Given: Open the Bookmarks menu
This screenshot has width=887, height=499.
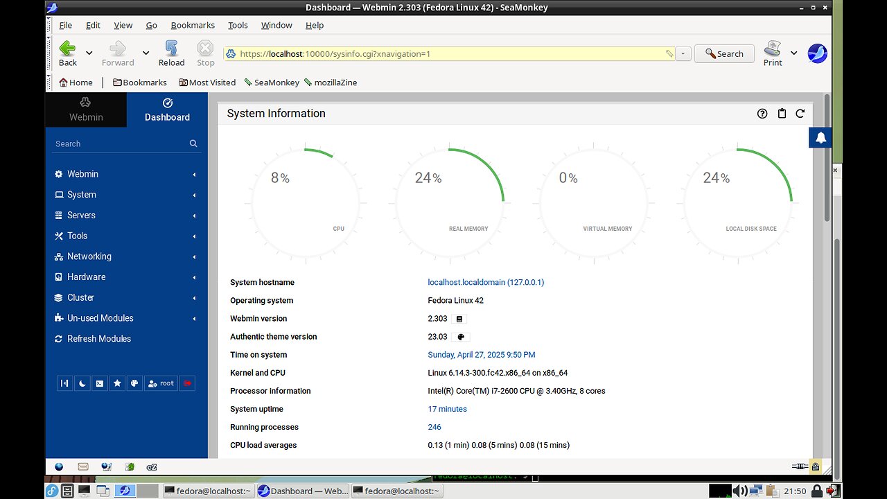Looking at the screenshot, I should [193, 25].
